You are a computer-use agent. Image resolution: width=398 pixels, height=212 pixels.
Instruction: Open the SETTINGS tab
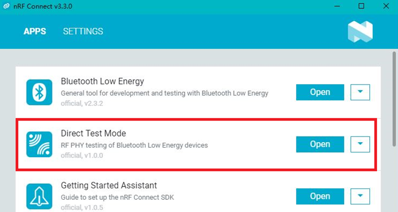83,32
